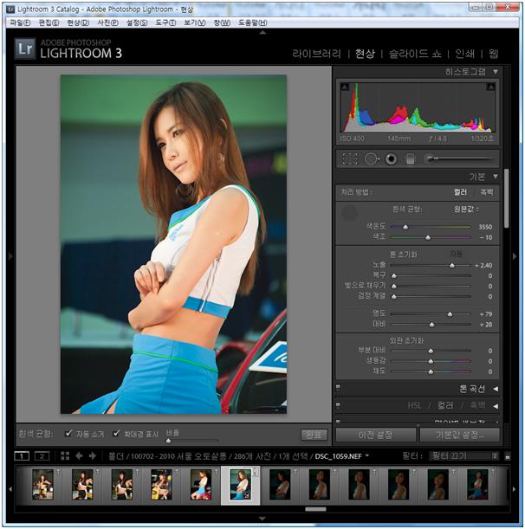Switch to the 인쇄 module
The width and height of the screenshot is (525, 529).
pos(464,54)
